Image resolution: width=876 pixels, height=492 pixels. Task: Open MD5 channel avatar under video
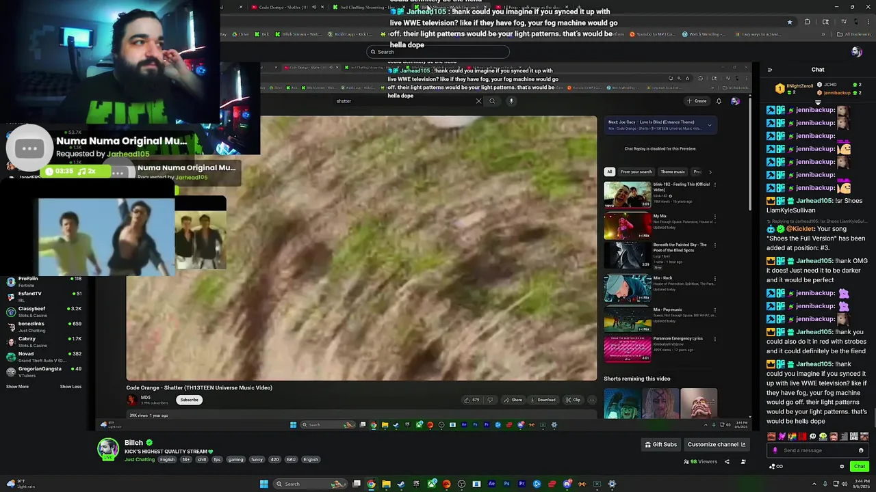(132, 400)
